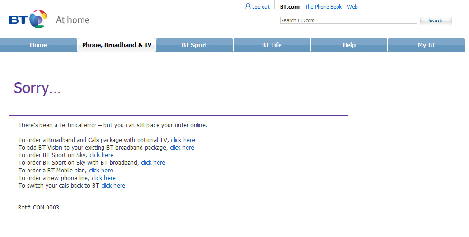Viewport: 469px width, 237px height.
Task: Click here to order Broadband and Calls package
Action: tap(183, 140)
